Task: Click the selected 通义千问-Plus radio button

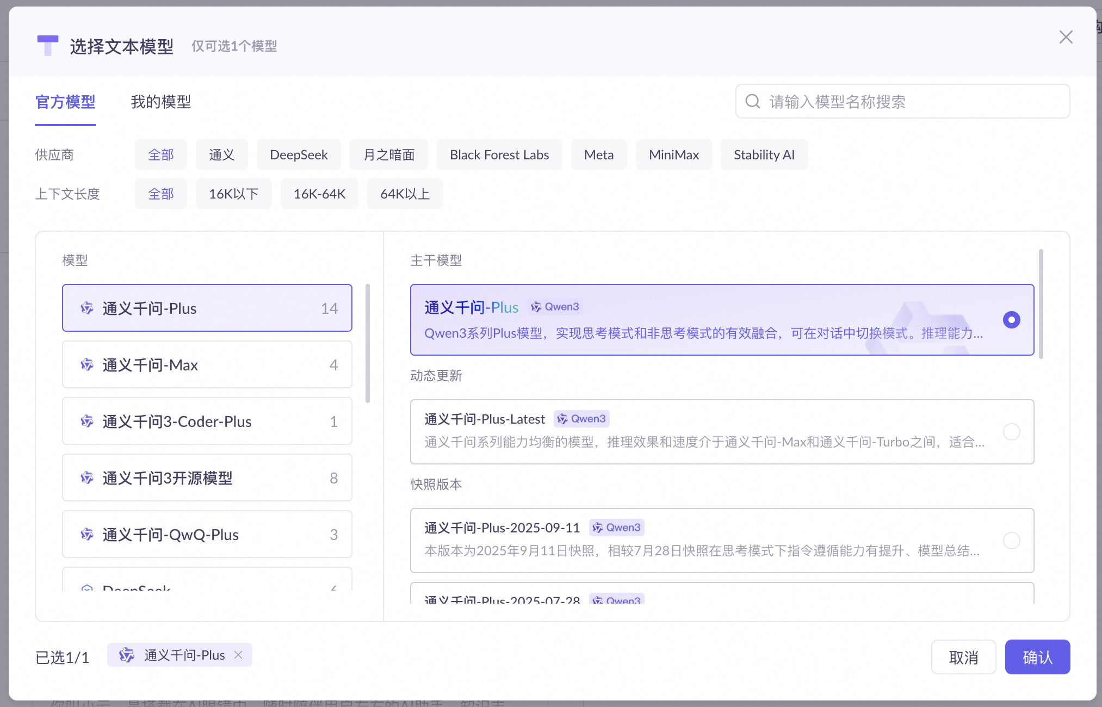Action: (1011, 320)
